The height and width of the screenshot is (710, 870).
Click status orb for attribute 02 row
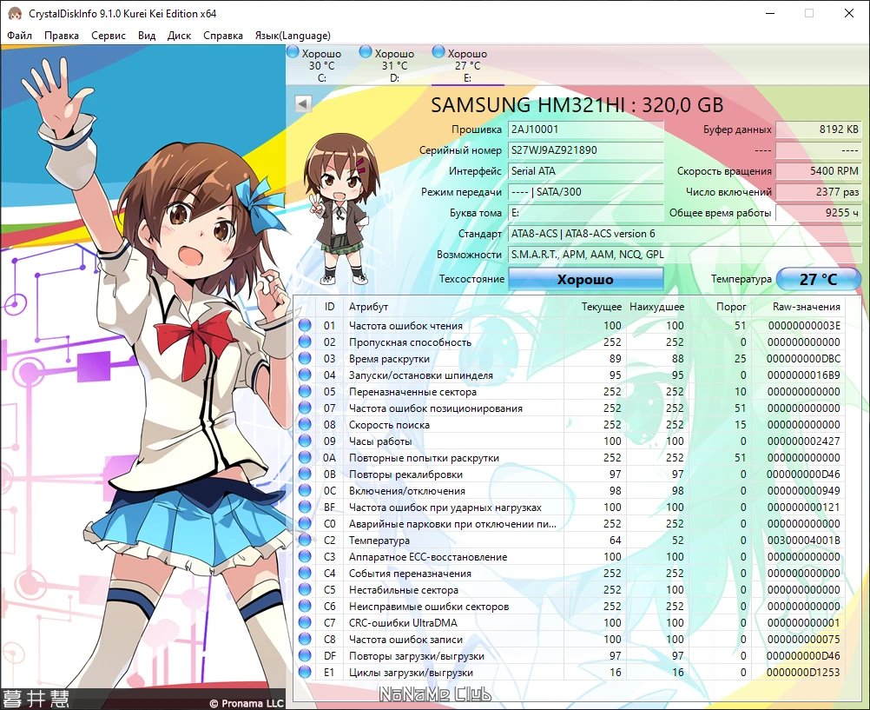[x=305, y=342]
